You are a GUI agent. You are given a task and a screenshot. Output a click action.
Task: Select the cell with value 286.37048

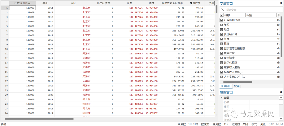coord(172,31)
